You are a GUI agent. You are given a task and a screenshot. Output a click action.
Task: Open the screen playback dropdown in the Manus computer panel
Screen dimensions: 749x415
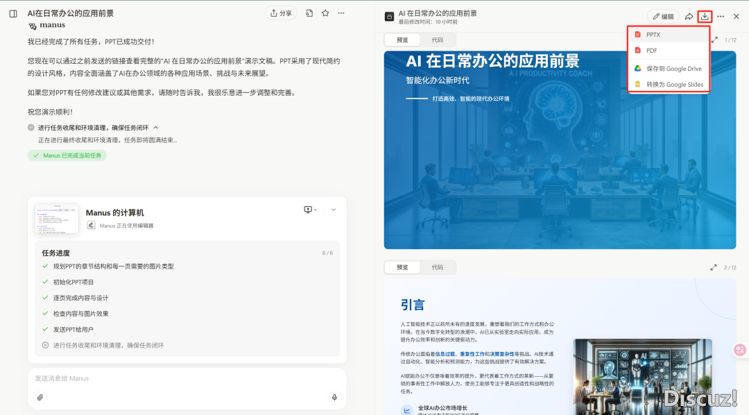click(310, 210)
